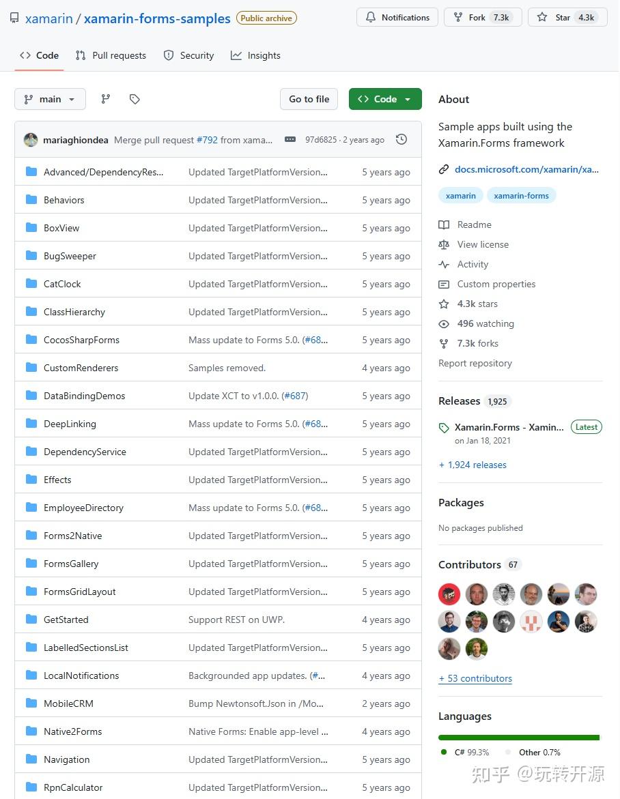Image resolution: width=620 pixels, height=799 pixels.
Task: Open the MobileCRM folder
Action: point(68,703)
